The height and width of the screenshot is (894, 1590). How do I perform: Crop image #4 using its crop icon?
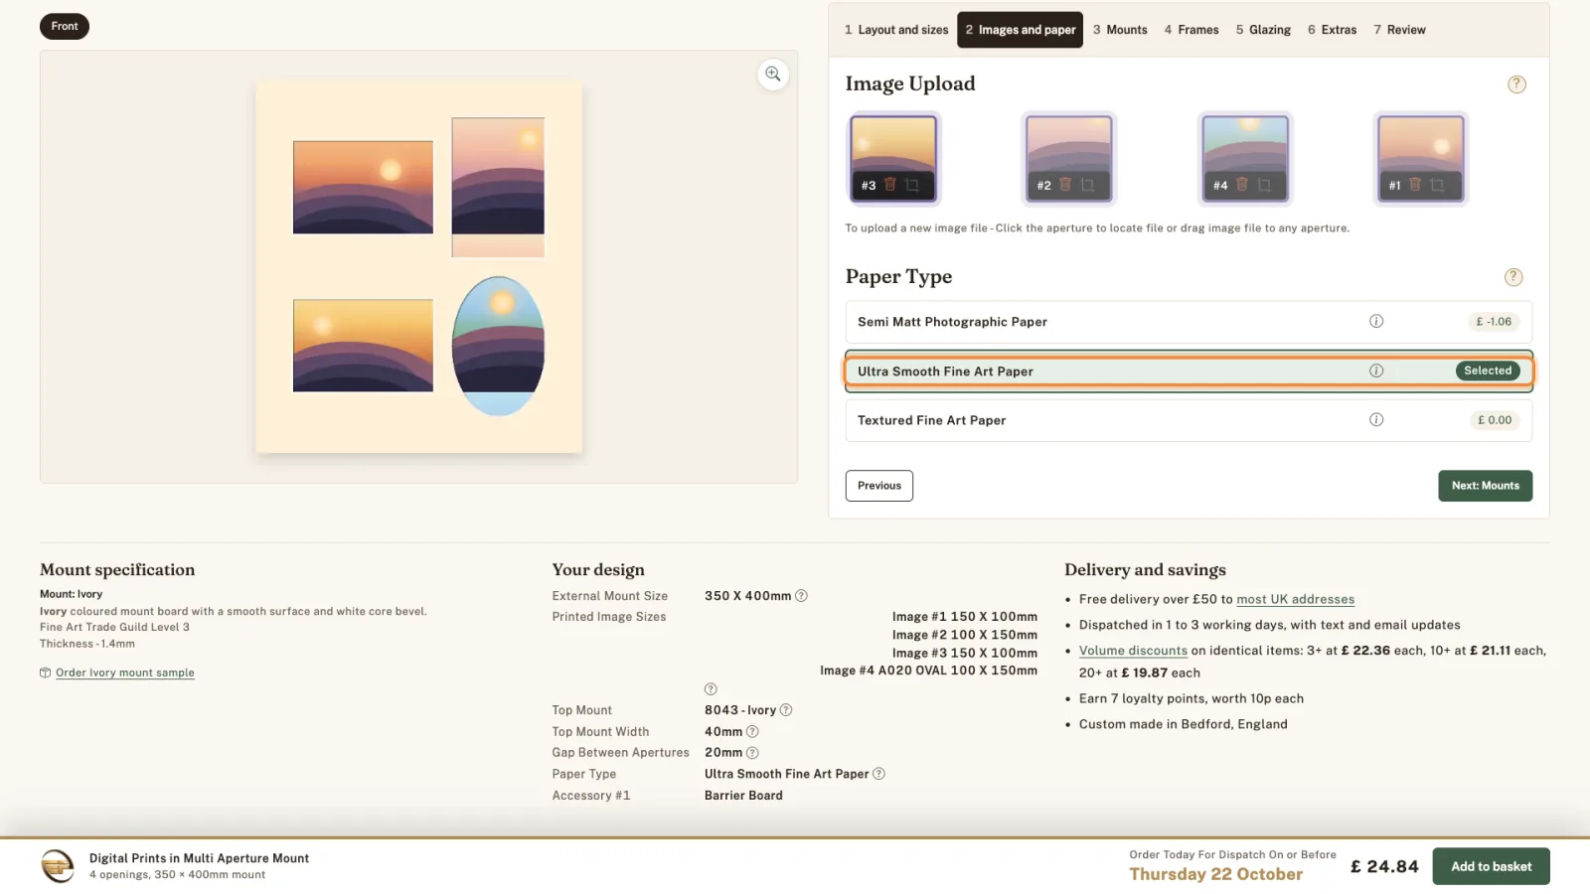click(1264, 185)
